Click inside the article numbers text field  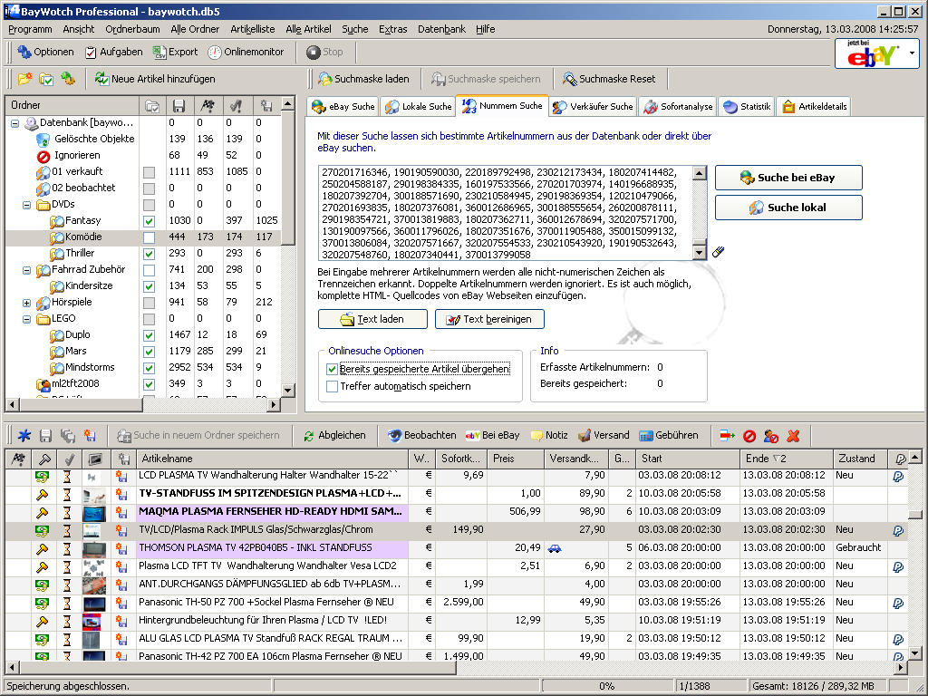(506, 213)
